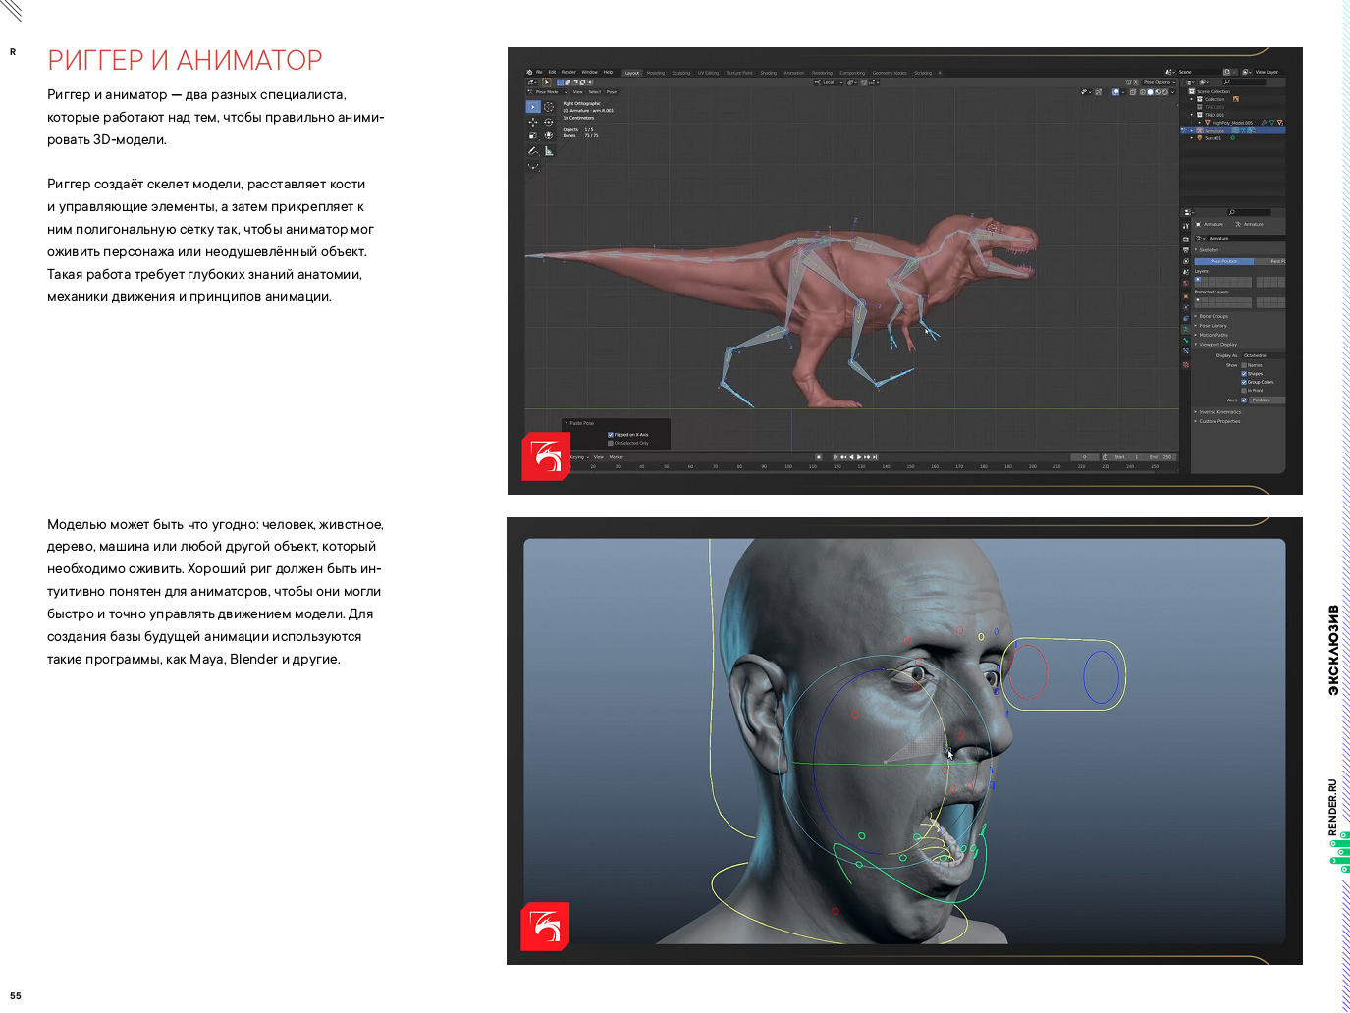Open the Render menu
This screenshot has width=1350, height=1013.
(x=568, y=72)
